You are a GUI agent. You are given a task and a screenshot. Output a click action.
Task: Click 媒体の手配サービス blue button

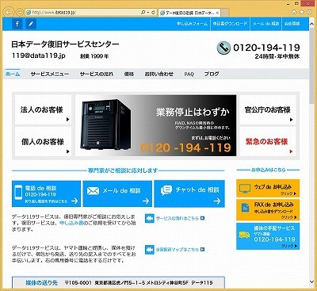(268, 236)
